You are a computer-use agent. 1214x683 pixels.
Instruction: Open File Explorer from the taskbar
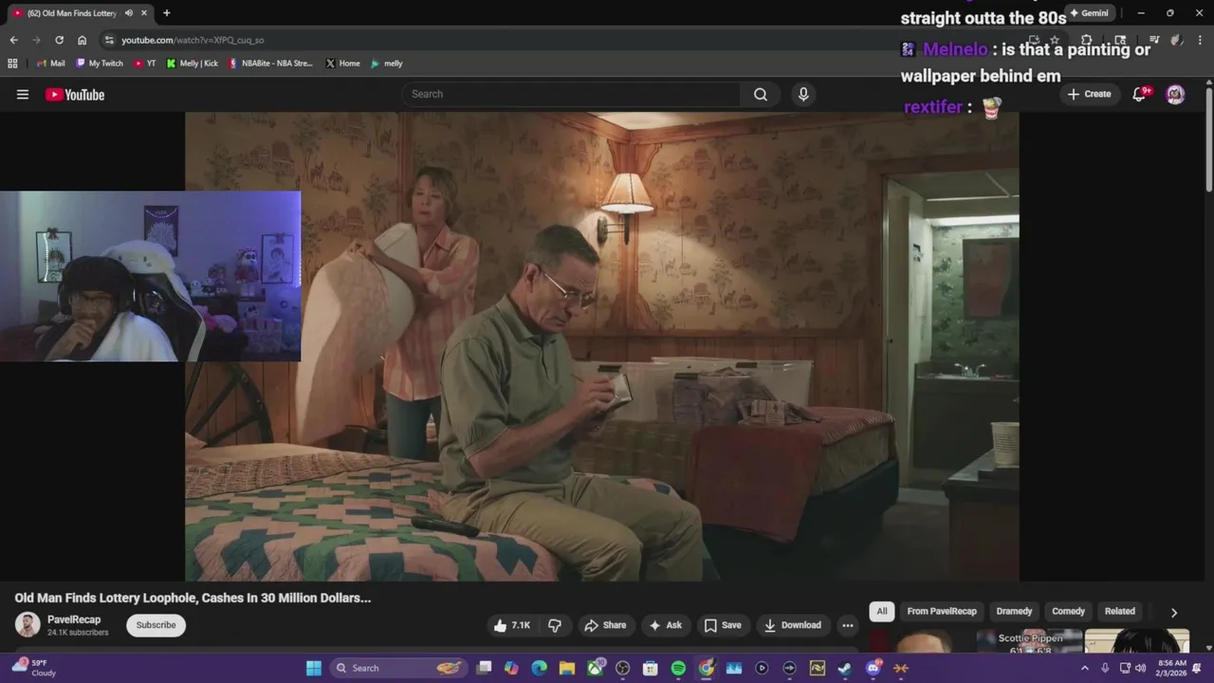(x=567, y=668)
